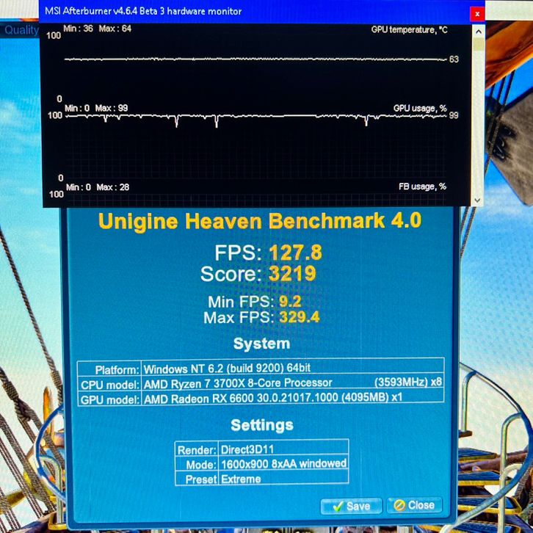The image size is (533, 533).
Task: Click the FPS result value 127.8
Action: click(295, 253)
